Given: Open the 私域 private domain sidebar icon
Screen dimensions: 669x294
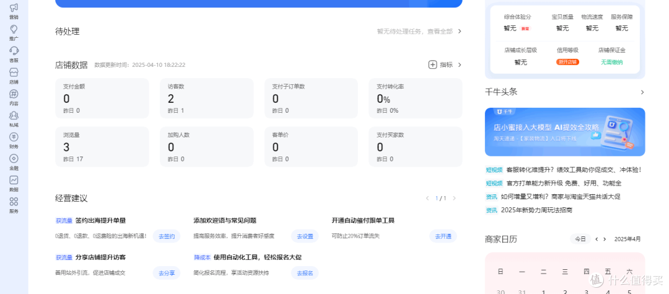Looking at the screenshot, I should [14, 119].
